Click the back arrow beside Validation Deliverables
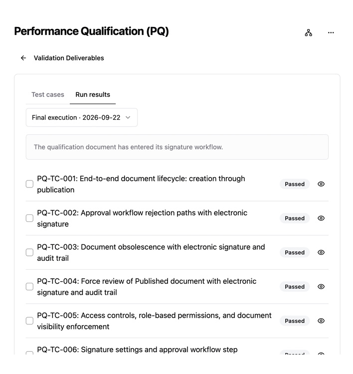 [x=23, y=58]
